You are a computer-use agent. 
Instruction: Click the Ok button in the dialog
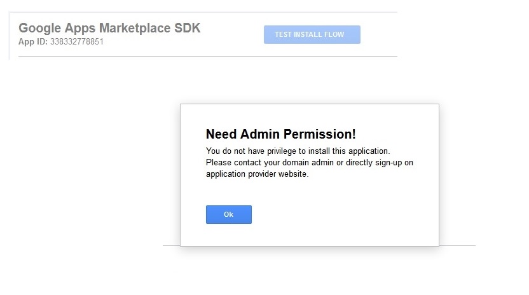(228, 214)
